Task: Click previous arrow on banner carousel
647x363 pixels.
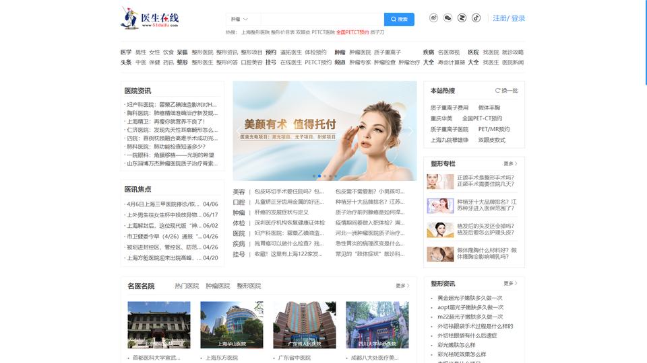Action: pyautogui.click(x=239, y=131)
